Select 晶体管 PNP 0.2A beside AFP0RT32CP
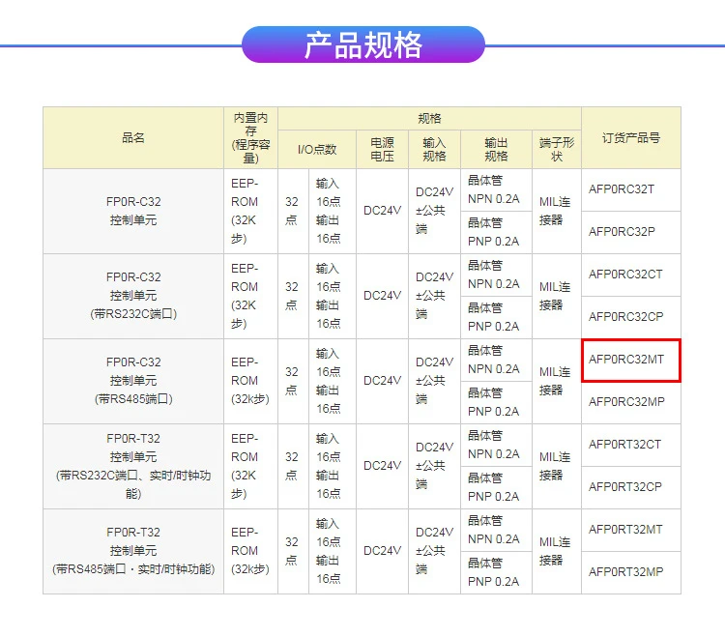Image resolution: width=725 pixels, height=637 pixels. 494,488
